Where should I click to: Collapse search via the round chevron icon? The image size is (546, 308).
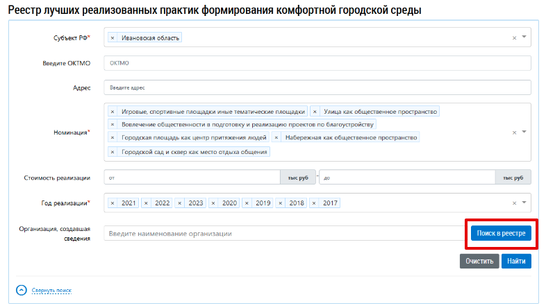pos(21,290)
